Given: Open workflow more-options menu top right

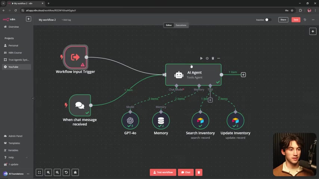Looking at the screenshot, I should (x=313, y=20).
